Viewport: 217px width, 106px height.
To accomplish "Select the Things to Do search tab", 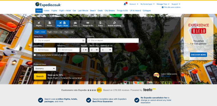I will pos(88,24).
